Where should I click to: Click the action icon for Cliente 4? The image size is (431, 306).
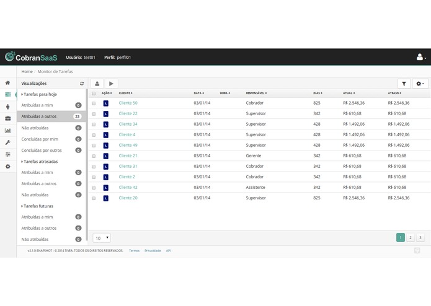(x=106, y=135)
